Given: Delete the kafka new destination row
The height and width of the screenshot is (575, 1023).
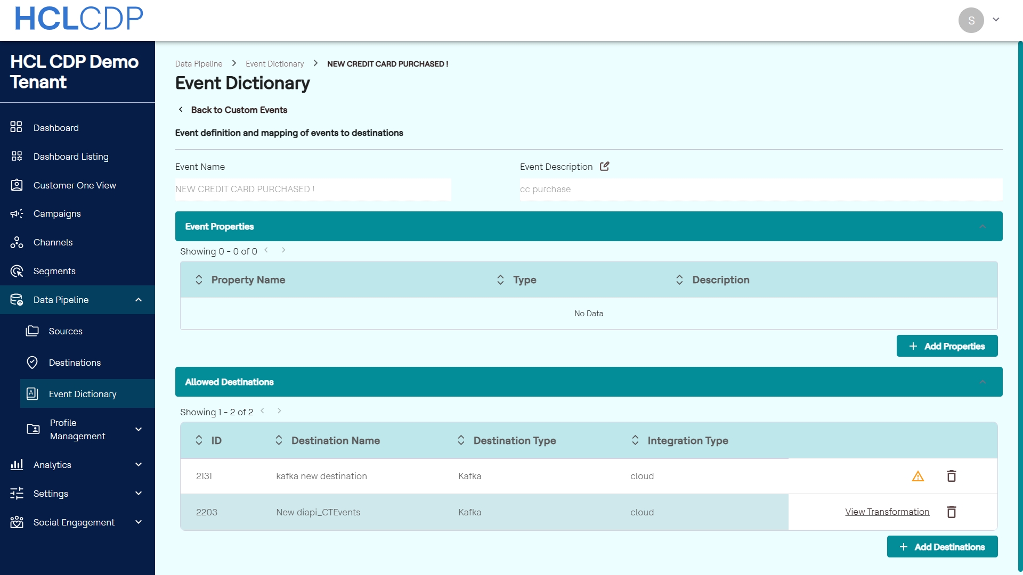Looking at the screenshot, I should [x=951, y=476].
